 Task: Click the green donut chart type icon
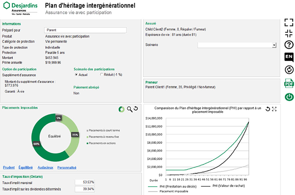pos(121,109)
